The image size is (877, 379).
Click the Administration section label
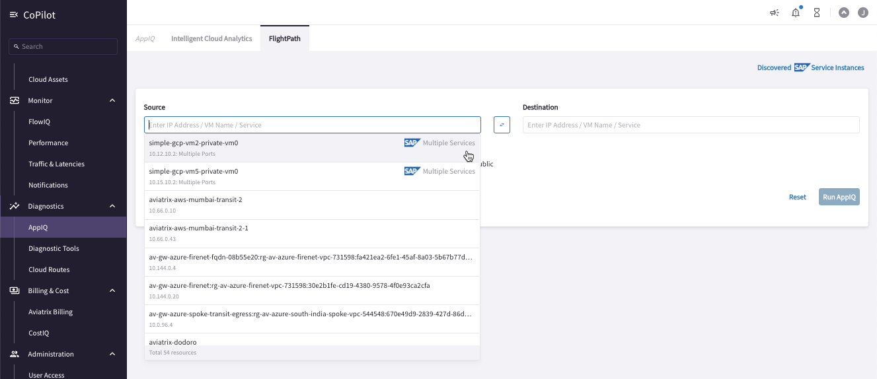[51, 354]
